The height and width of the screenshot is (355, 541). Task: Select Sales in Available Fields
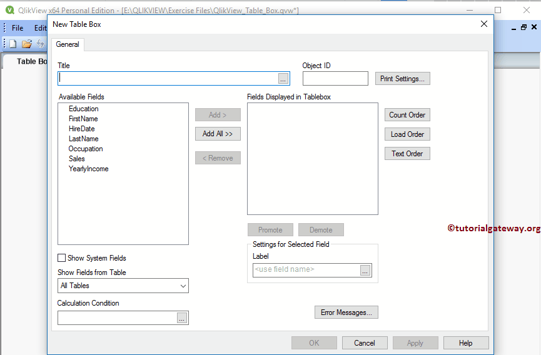[x=76, y=159]
